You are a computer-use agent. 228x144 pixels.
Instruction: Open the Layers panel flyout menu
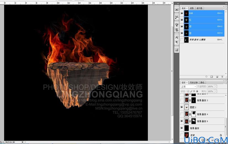coord(226,84)
